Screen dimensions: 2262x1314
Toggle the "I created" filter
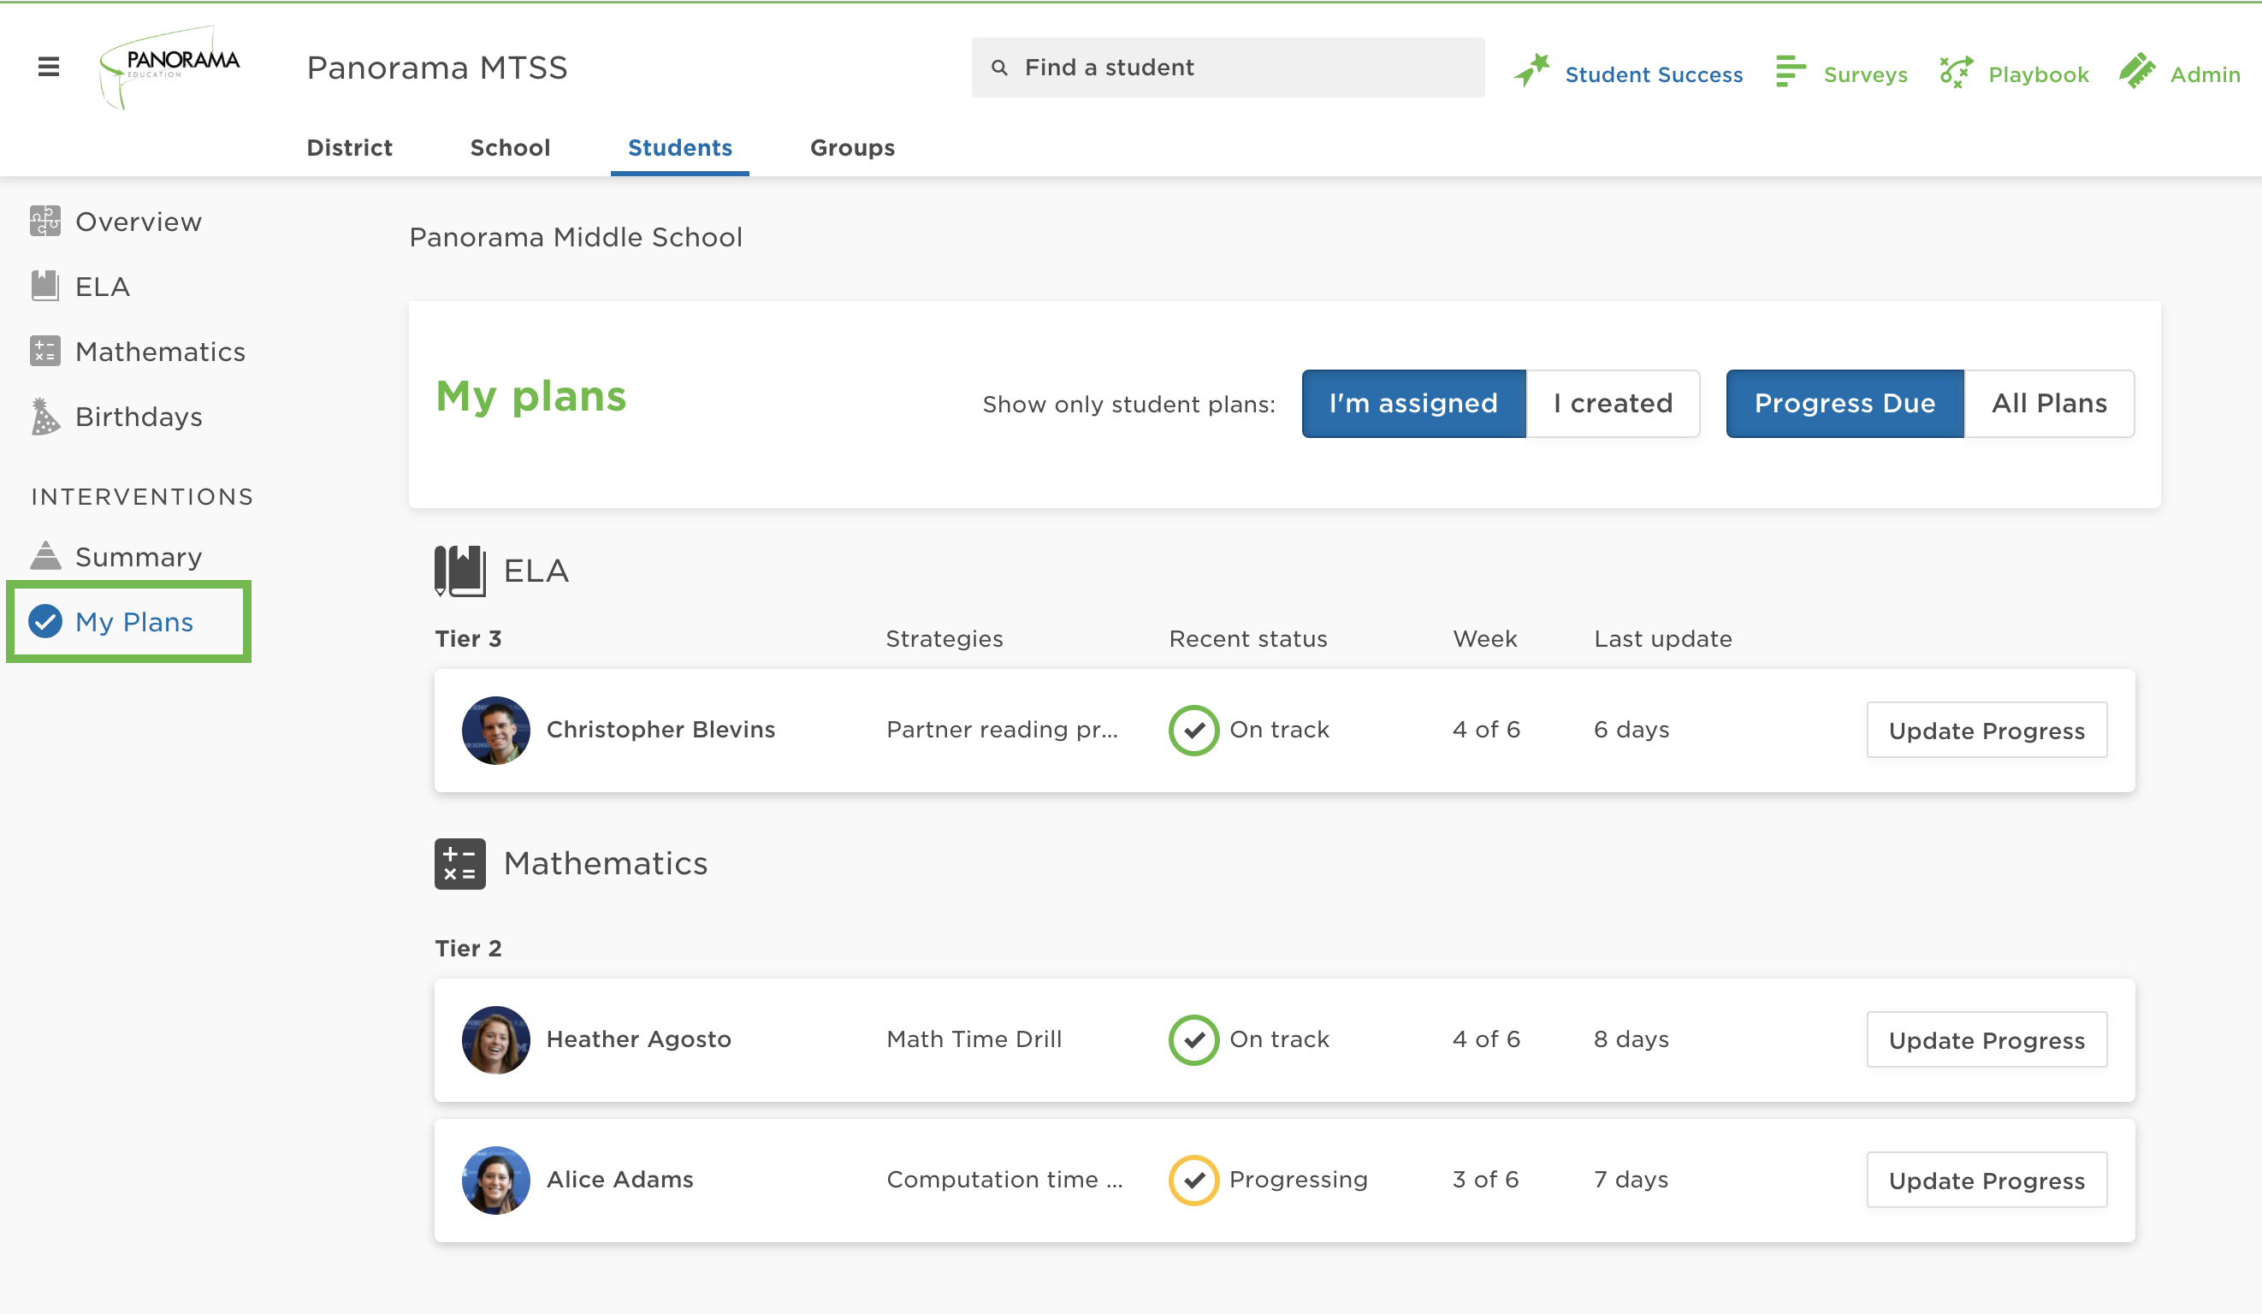pyautogui.click(x=1612, y=403)
